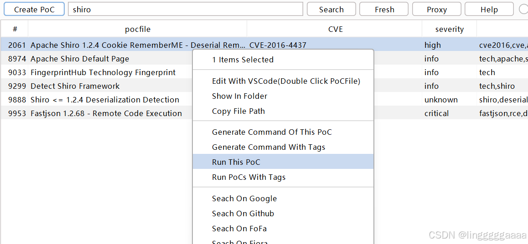This screenshot has height=244, width=528.
Task: Select Run PoCs With Tags entry
Action: coord(283,177)
